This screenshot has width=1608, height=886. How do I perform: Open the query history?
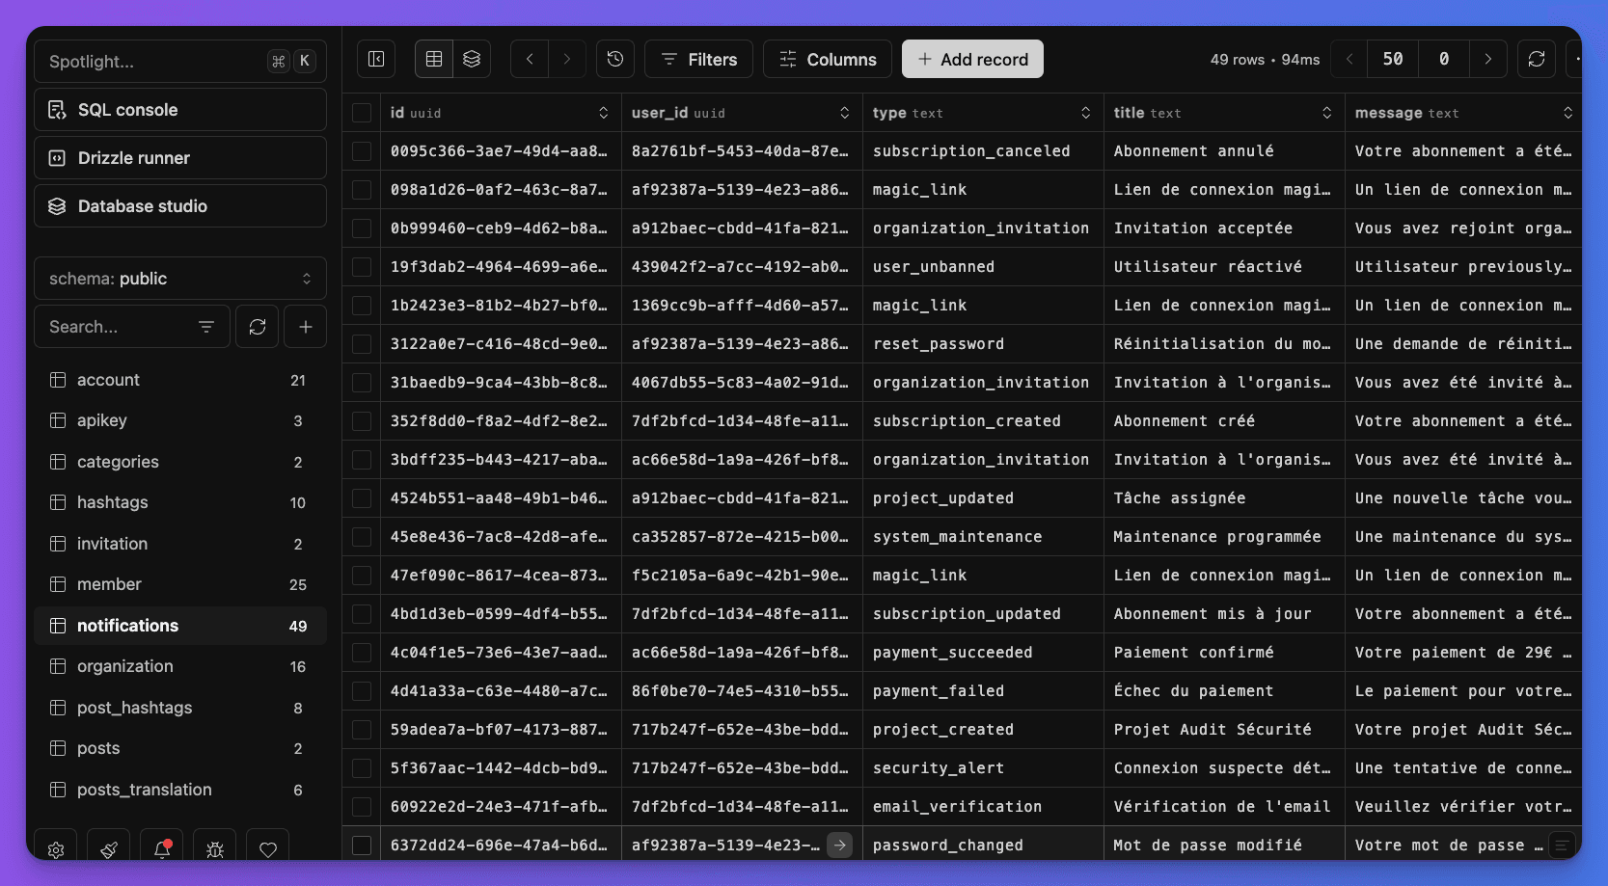click(x=615, y=58)
